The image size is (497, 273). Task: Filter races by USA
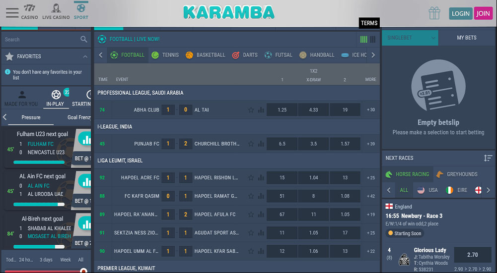(427, 190)
